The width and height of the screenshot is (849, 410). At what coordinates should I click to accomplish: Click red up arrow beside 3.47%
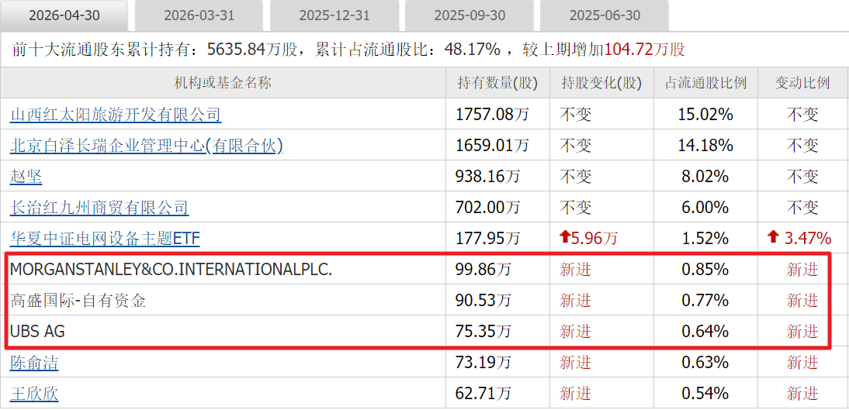pyautogui.click(x=773, y=237)
